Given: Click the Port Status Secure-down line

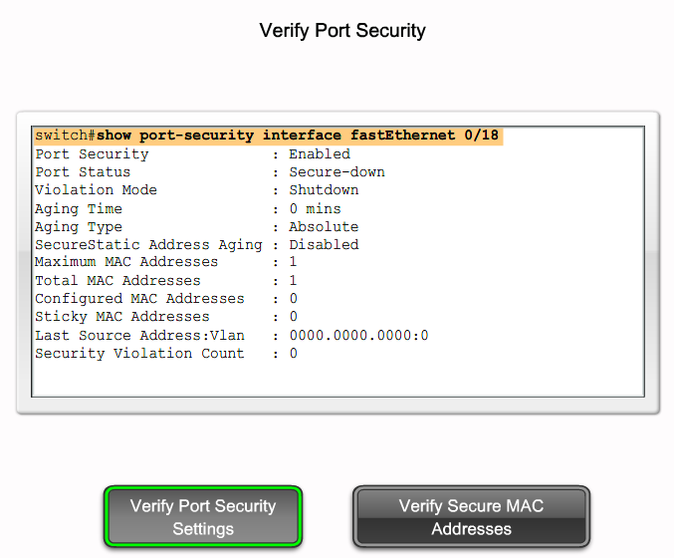Looking at the screenshot, I should (210, 172).
